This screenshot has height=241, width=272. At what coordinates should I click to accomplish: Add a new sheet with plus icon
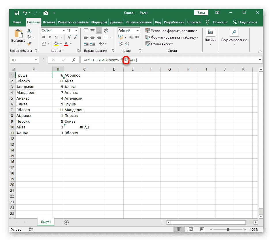66,222
